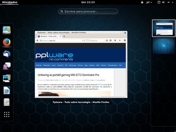Open the file cabinet Files icon

7,102
